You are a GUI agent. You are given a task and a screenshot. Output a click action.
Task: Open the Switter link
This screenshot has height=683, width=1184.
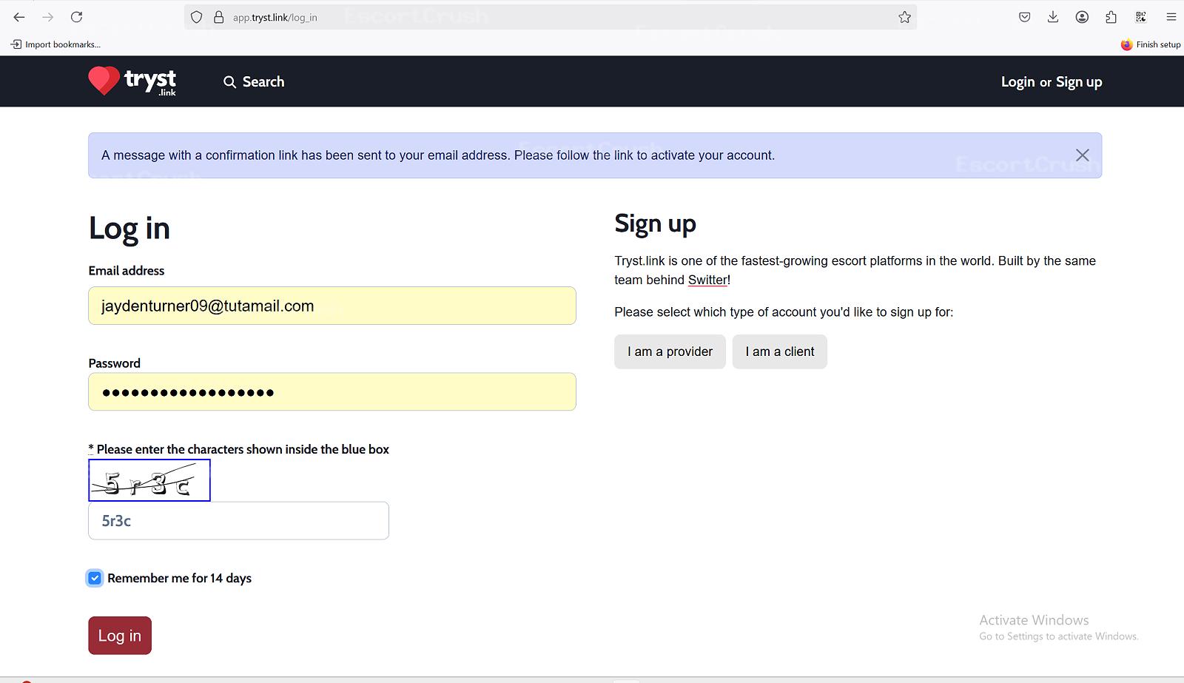(707, 280)
